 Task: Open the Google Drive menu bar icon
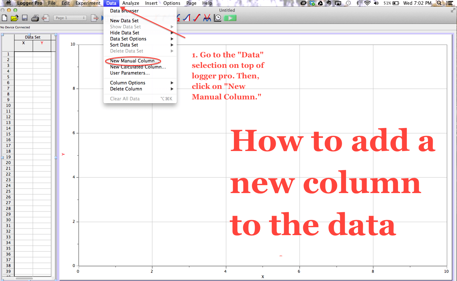tap(320, 3)
